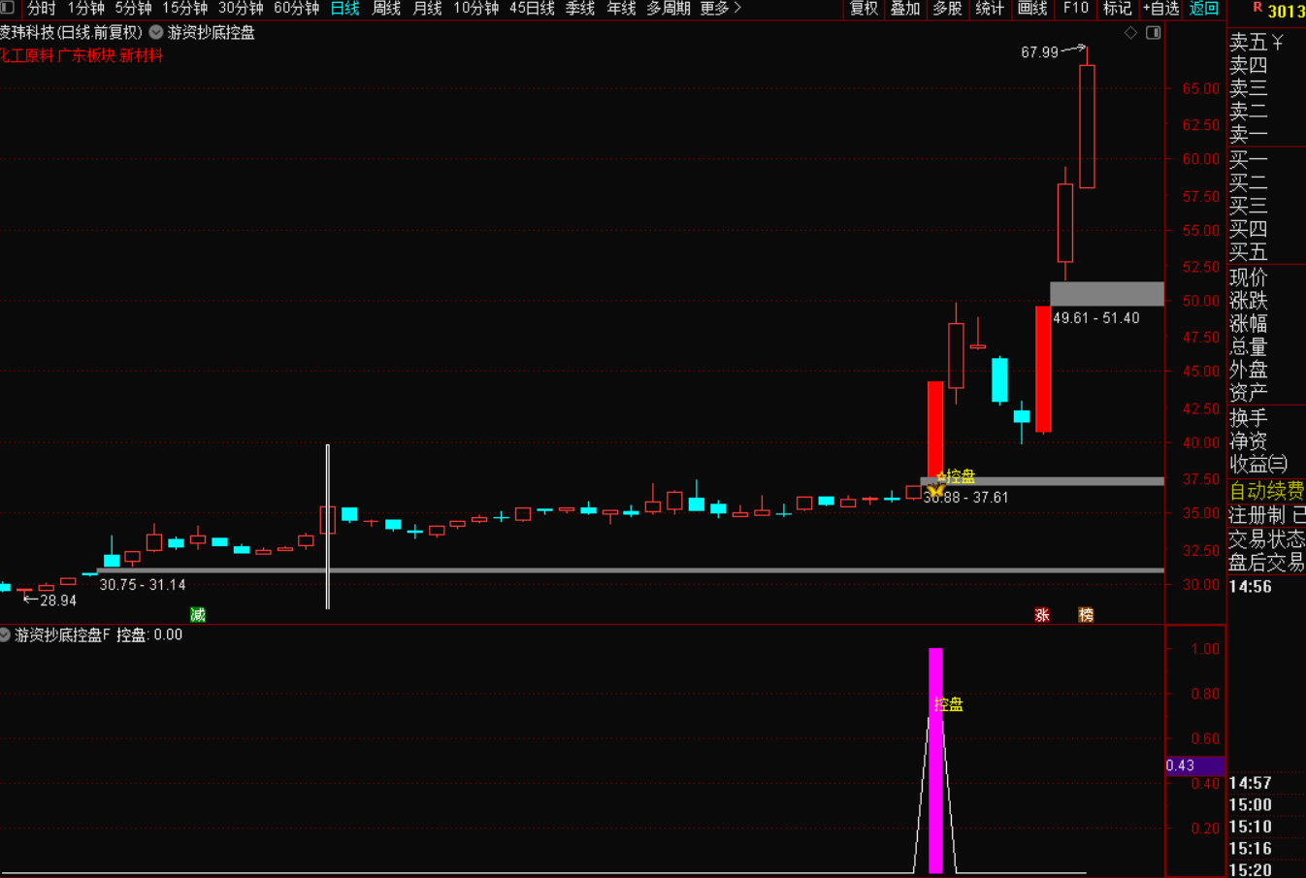Click the ¥ icon beside 卖五
Image resolution: width=1306 pixels, height=878 pixels.
(1278, 42)
